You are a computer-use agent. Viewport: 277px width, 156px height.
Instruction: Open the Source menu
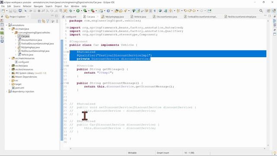point(17,6)
